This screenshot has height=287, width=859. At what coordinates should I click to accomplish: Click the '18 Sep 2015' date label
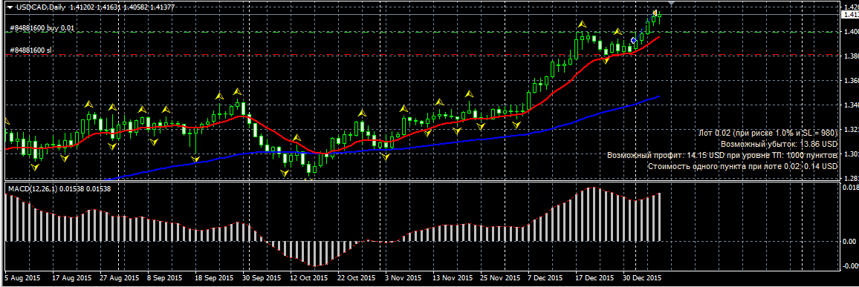coord(215,277)
